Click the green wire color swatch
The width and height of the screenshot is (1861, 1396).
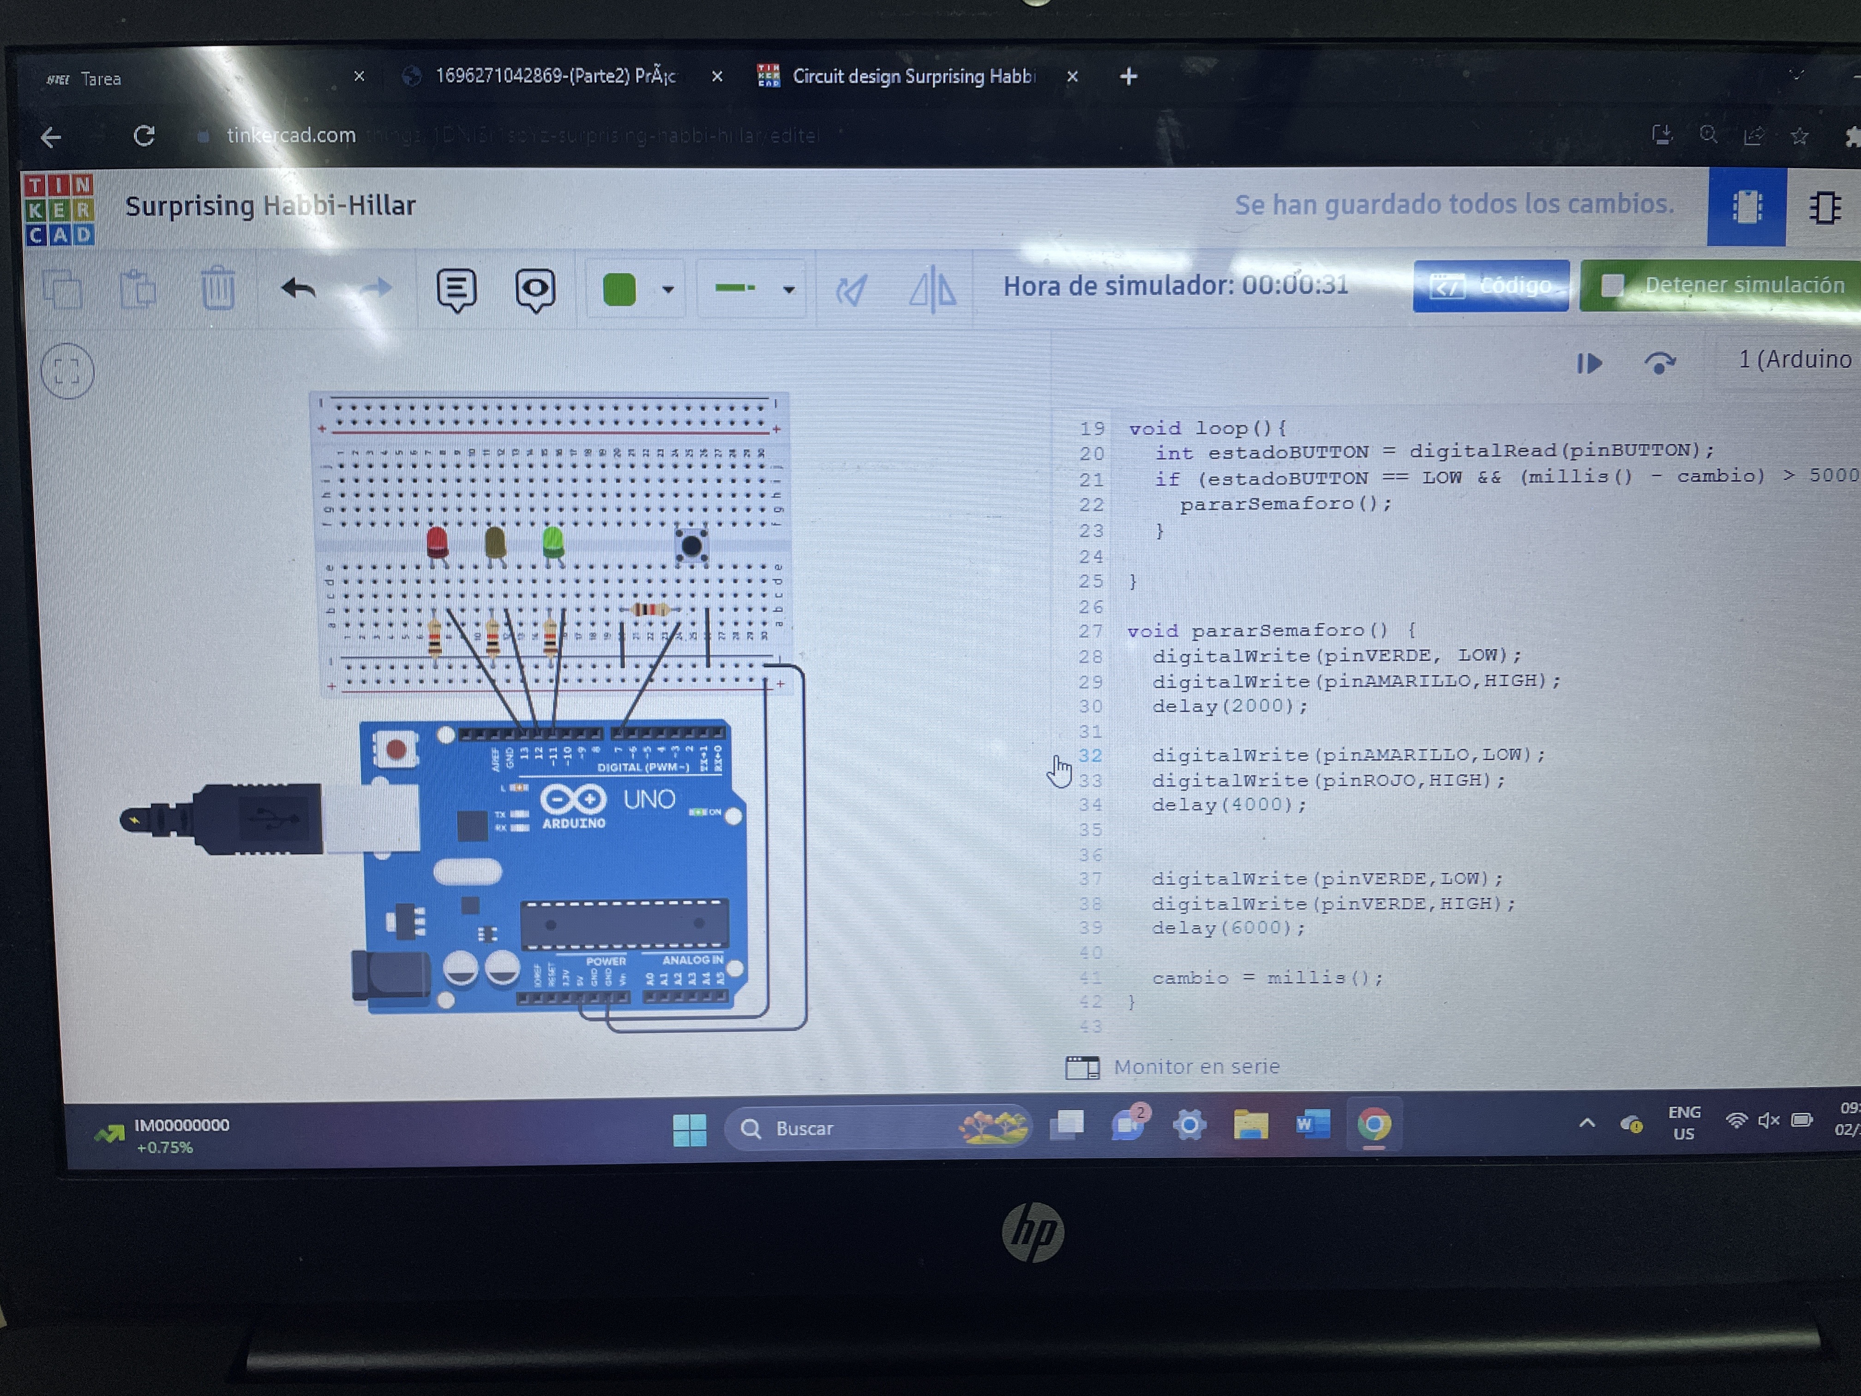coord(619,289)
